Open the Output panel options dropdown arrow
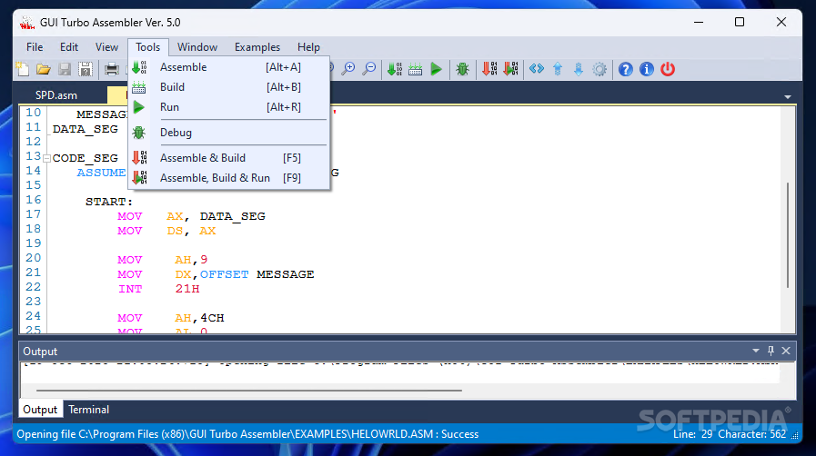This screenshot has width=816, height=456. [756, 352]
